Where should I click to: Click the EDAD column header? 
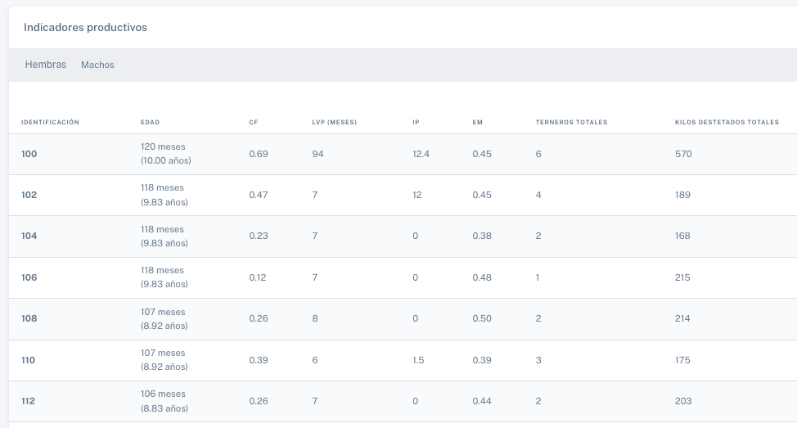150,122
